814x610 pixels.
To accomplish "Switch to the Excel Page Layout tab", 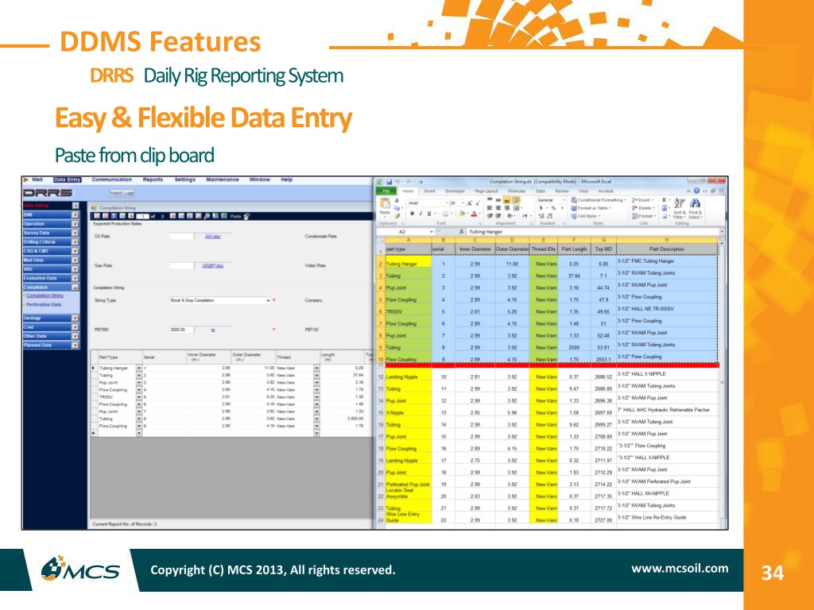I will (486, 191).
